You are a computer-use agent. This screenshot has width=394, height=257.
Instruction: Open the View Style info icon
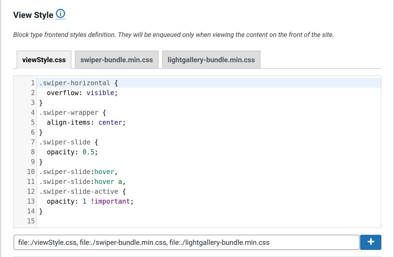[60, 14]
